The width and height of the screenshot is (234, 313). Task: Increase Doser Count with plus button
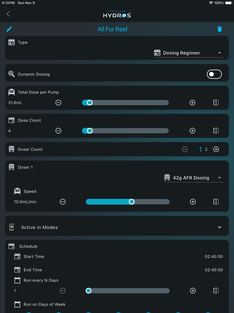pos(216,149)
